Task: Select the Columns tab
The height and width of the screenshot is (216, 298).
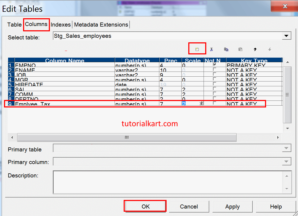Action: pyautogui.click(x=36, y=24)
